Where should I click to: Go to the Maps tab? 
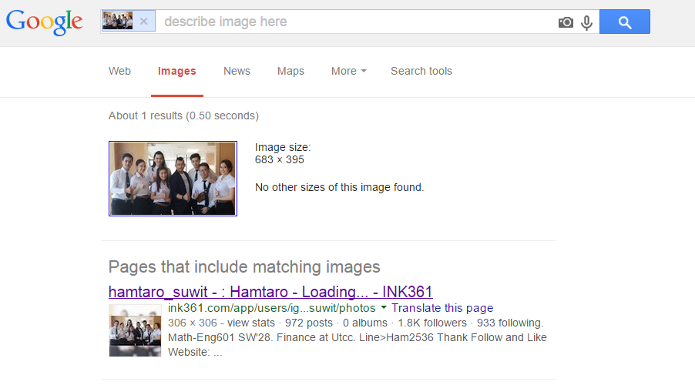click(290, 71)
